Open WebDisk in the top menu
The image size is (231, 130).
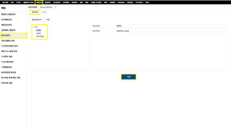point(121,2)
